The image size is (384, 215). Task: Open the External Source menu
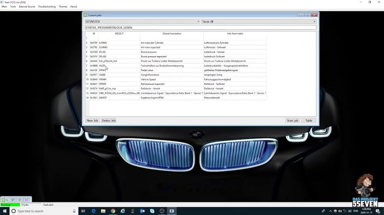click(27, 7)
